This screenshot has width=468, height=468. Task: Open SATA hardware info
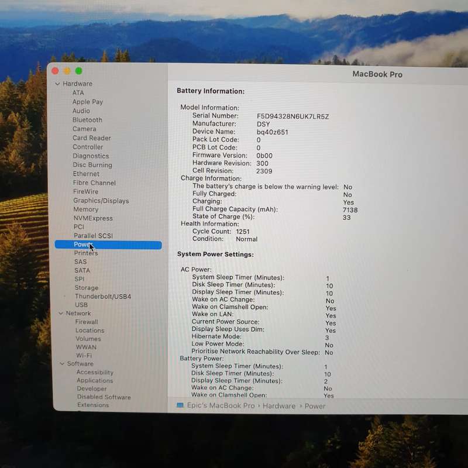(x=82, y=270)
